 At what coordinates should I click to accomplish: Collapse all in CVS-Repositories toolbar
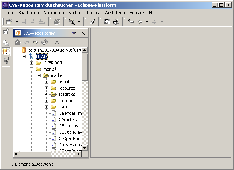[x=57, y=42]
